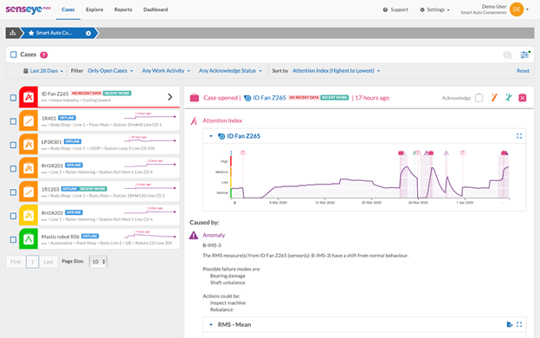Export the RMS - Mean chart data
Viewport: 540px width, 338px height.
[510, 324]
